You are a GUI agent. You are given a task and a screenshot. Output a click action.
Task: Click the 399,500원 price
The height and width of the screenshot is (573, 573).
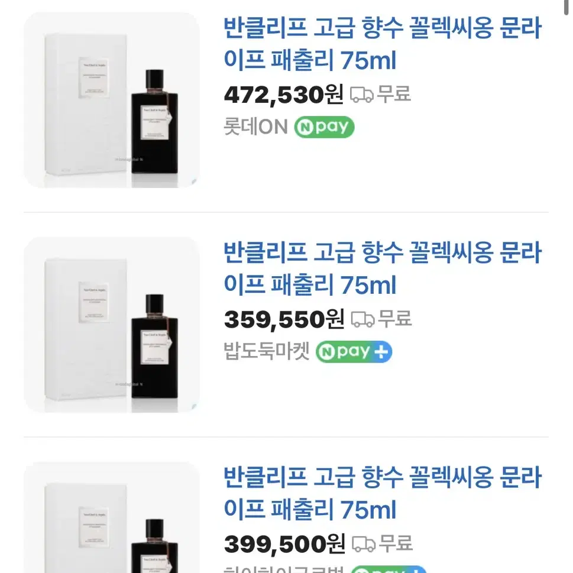pos(284,544)
